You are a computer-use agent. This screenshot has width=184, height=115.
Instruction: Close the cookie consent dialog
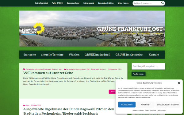click(179, 83)
